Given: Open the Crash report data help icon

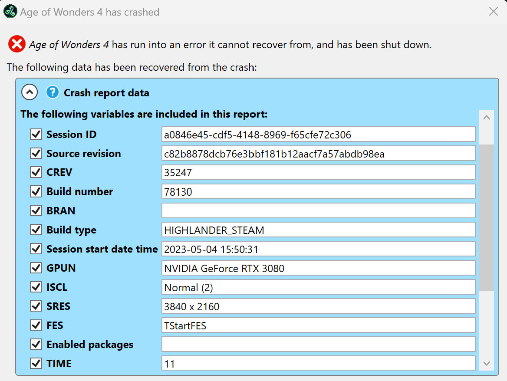Looking at the screenshot, I should 52,92.
